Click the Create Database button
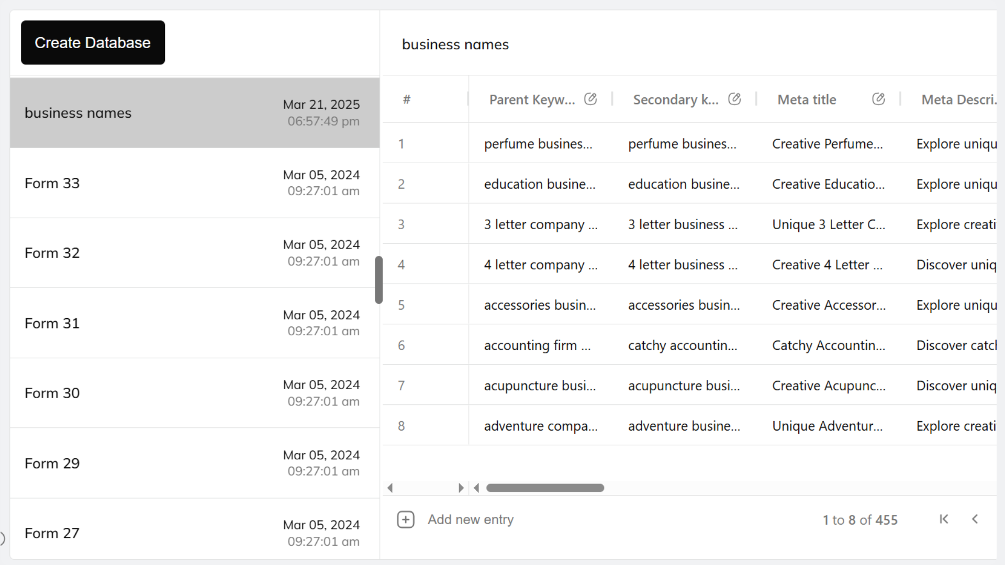Viewport: 1005px width, 565px height. [93, 42]
